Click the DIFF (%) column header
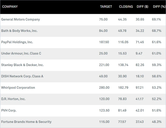The image size is (166, 128). [x=158, y=7]
